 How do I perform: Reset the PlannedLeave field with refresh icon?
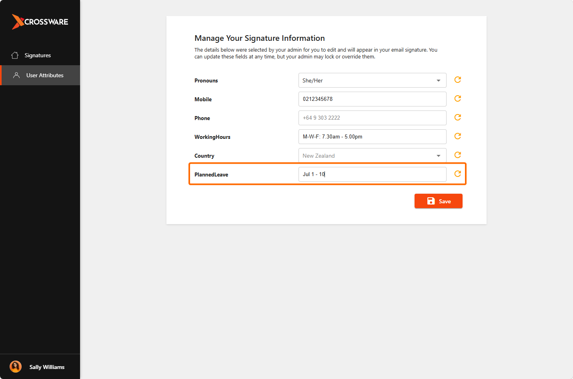pos(458,174)
